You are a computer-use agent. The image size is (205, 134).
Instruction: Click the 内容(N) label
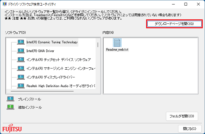(108, 32)
